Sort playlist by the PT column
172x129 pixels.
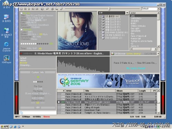(x=154, y=91)
